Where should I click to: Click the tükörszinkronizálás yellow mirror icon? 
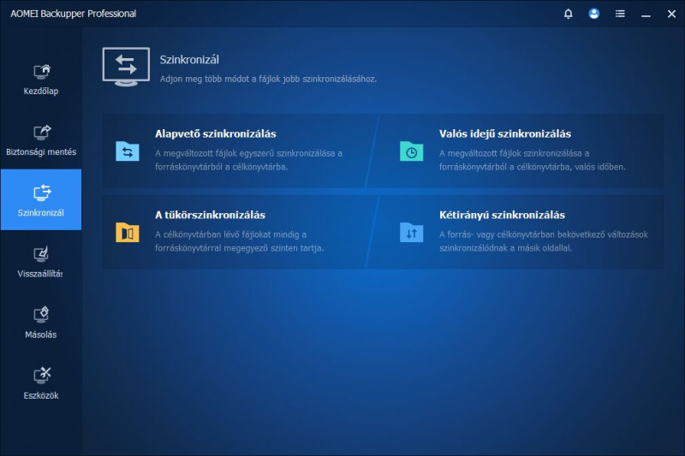click(x=127, y=233)
